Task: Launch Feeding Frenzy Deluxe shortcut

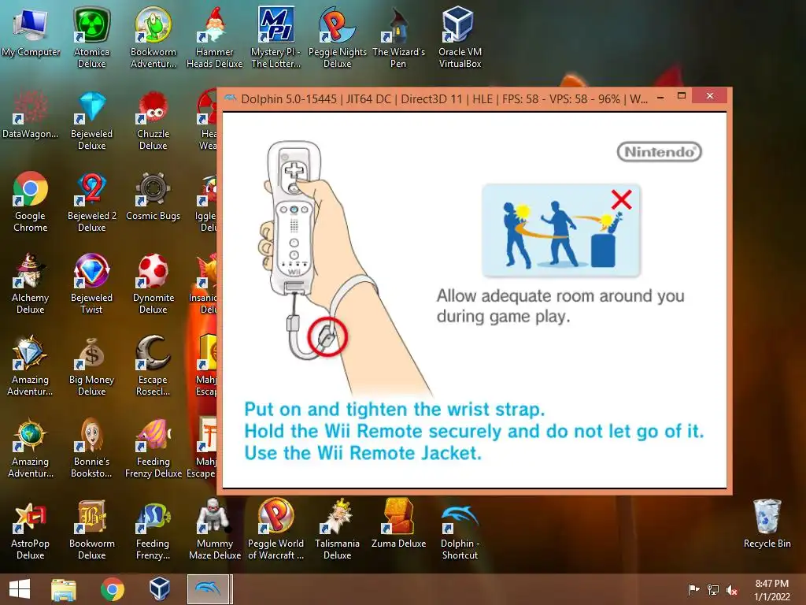Action: 153,447
